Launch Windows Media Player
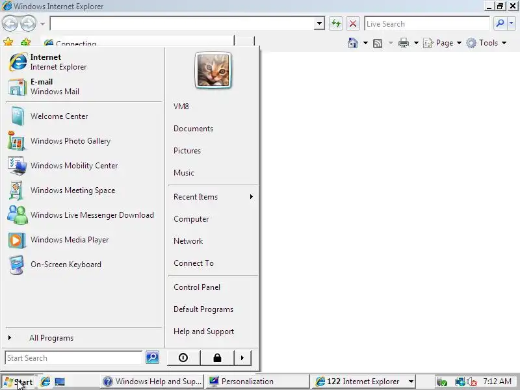The height and width of the screenshot is (390, 520). click(83, 240)
